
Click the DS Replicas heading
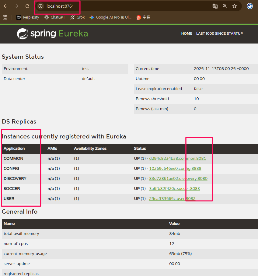(19, 121)
